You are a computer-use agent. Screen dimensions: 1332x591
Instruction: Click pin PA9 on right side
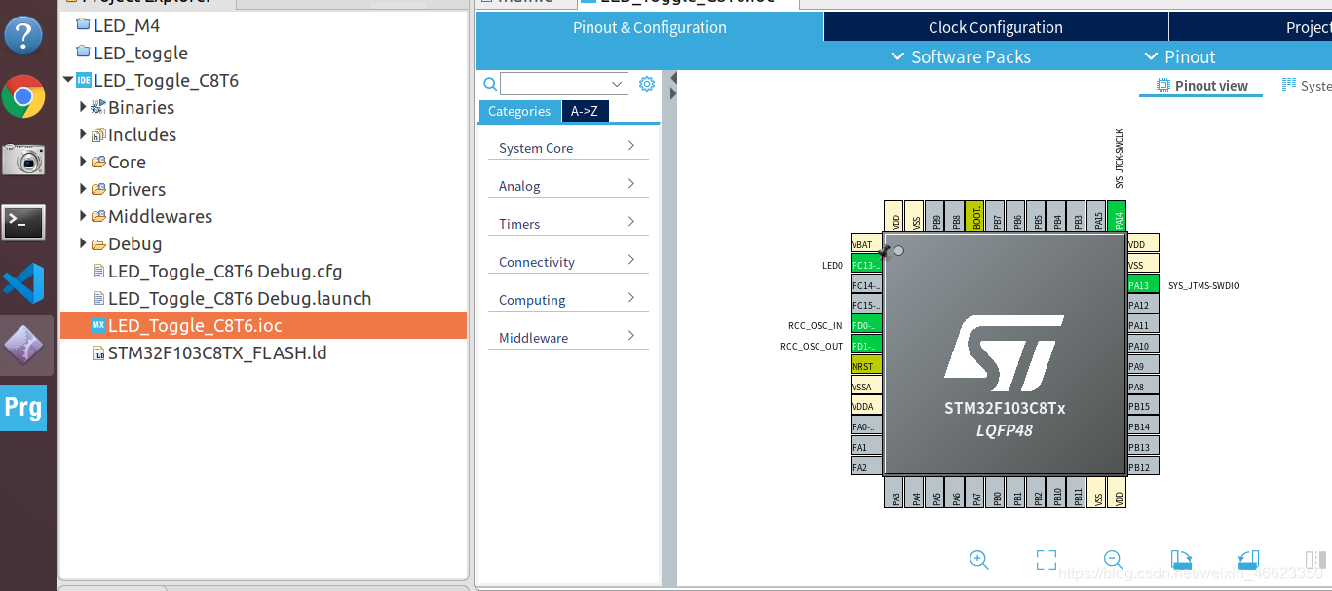(1143, 366)
